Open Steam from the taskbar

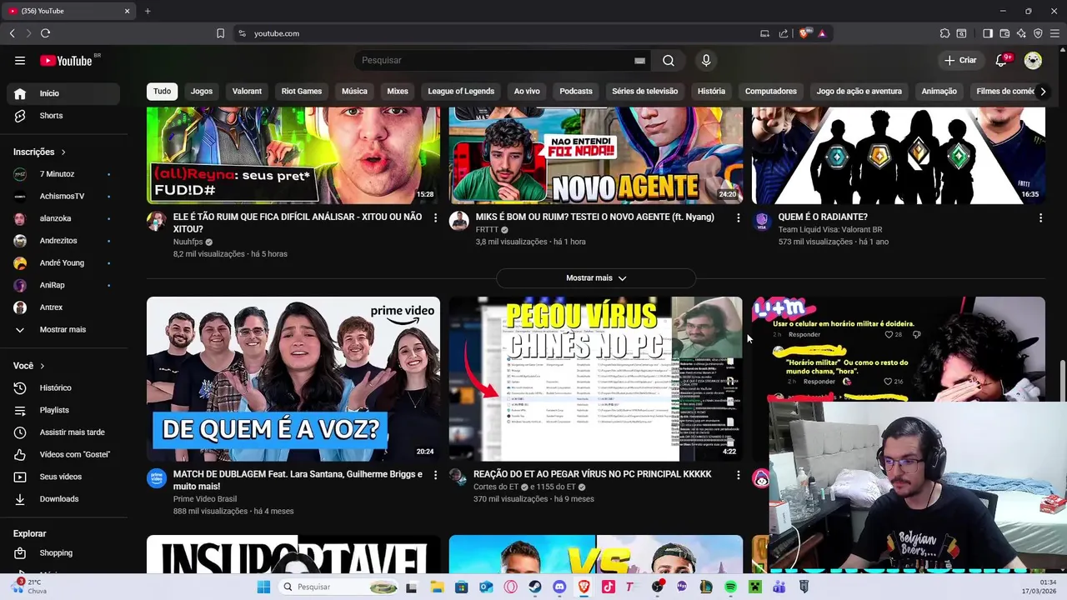click(535, 587)
